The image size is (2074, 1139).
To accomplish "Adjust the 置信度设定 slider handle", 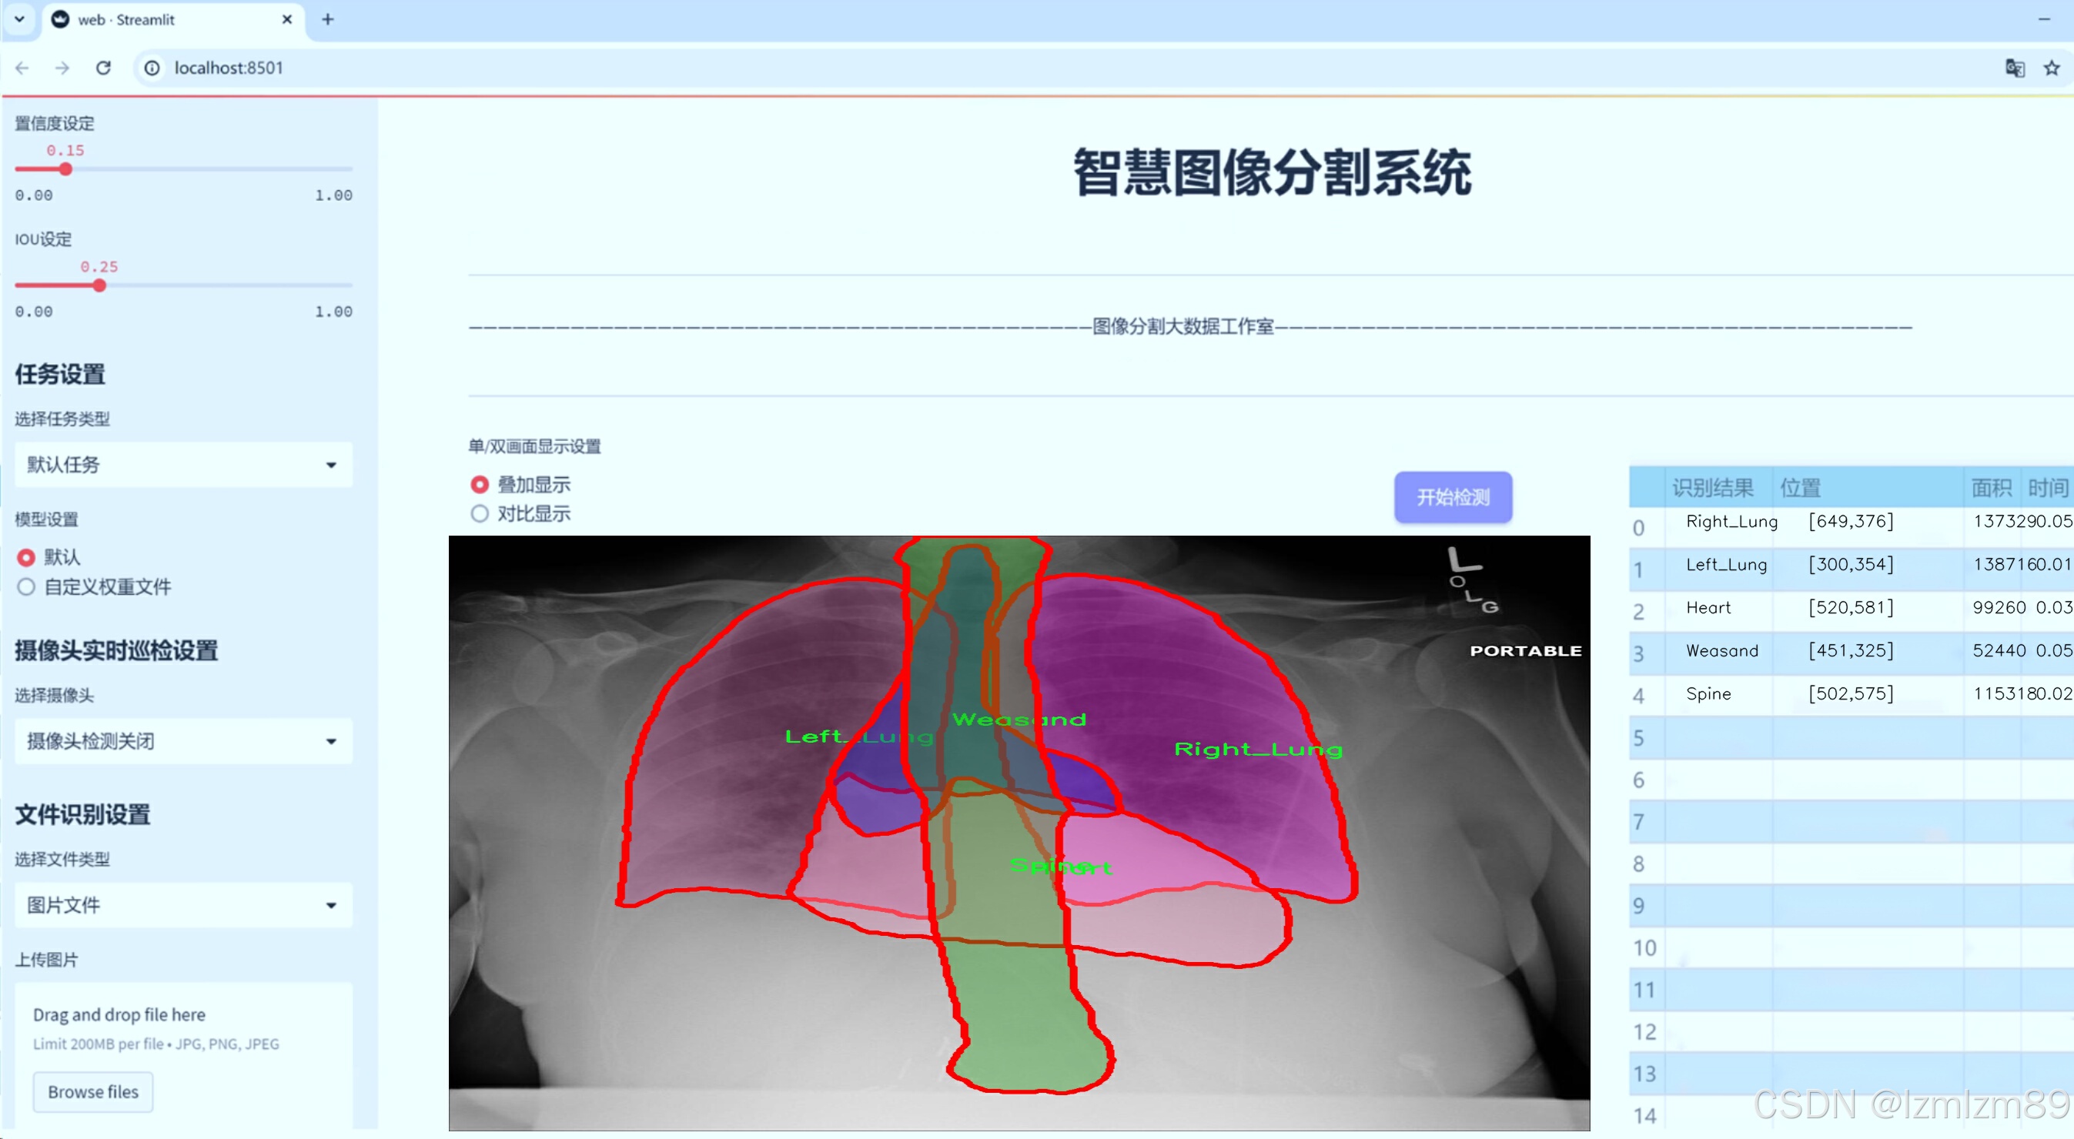I will click(x=66, y=169).
